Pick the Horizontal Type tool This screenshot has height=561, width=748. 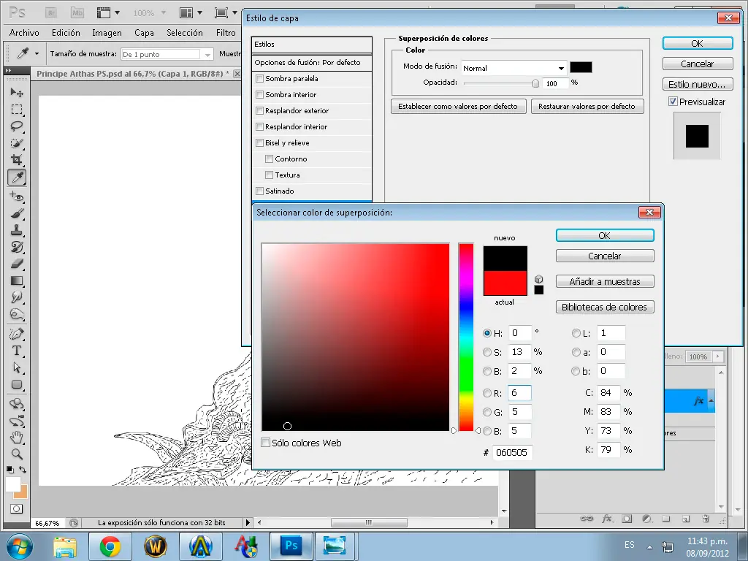coord(17,351)
